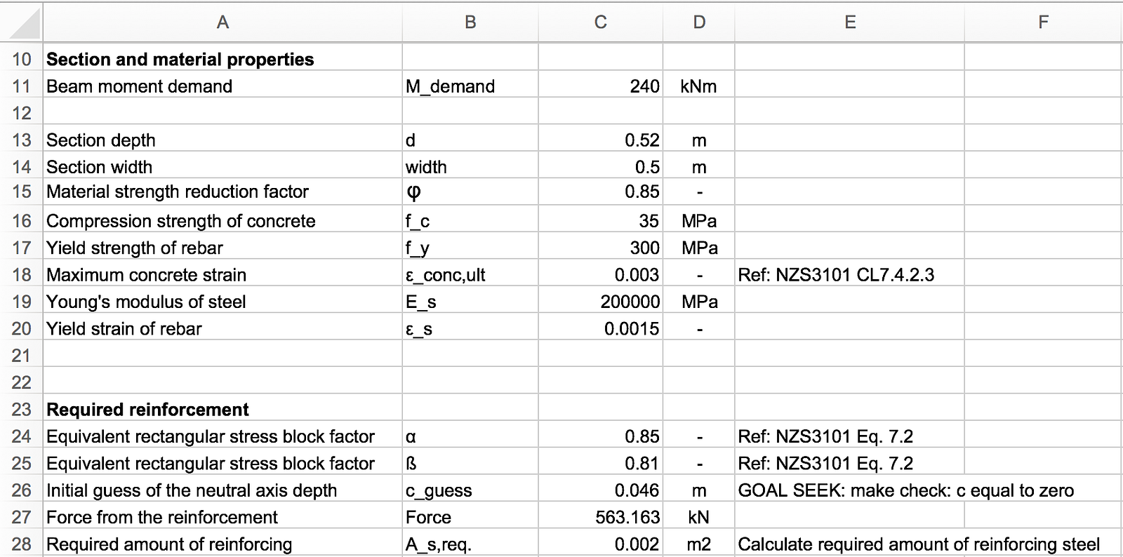Click the yield strength f_y value 300
The image size is (1123, 557).
tap(600, 248)
